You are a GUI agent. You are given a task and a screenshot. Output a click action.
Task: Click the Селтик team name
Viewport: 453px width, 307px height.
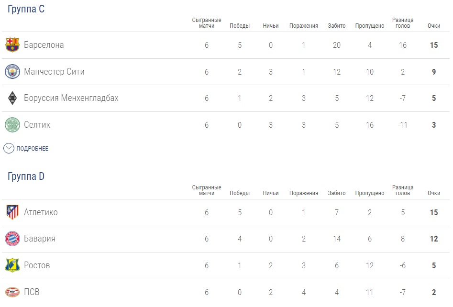click(37, 125)
